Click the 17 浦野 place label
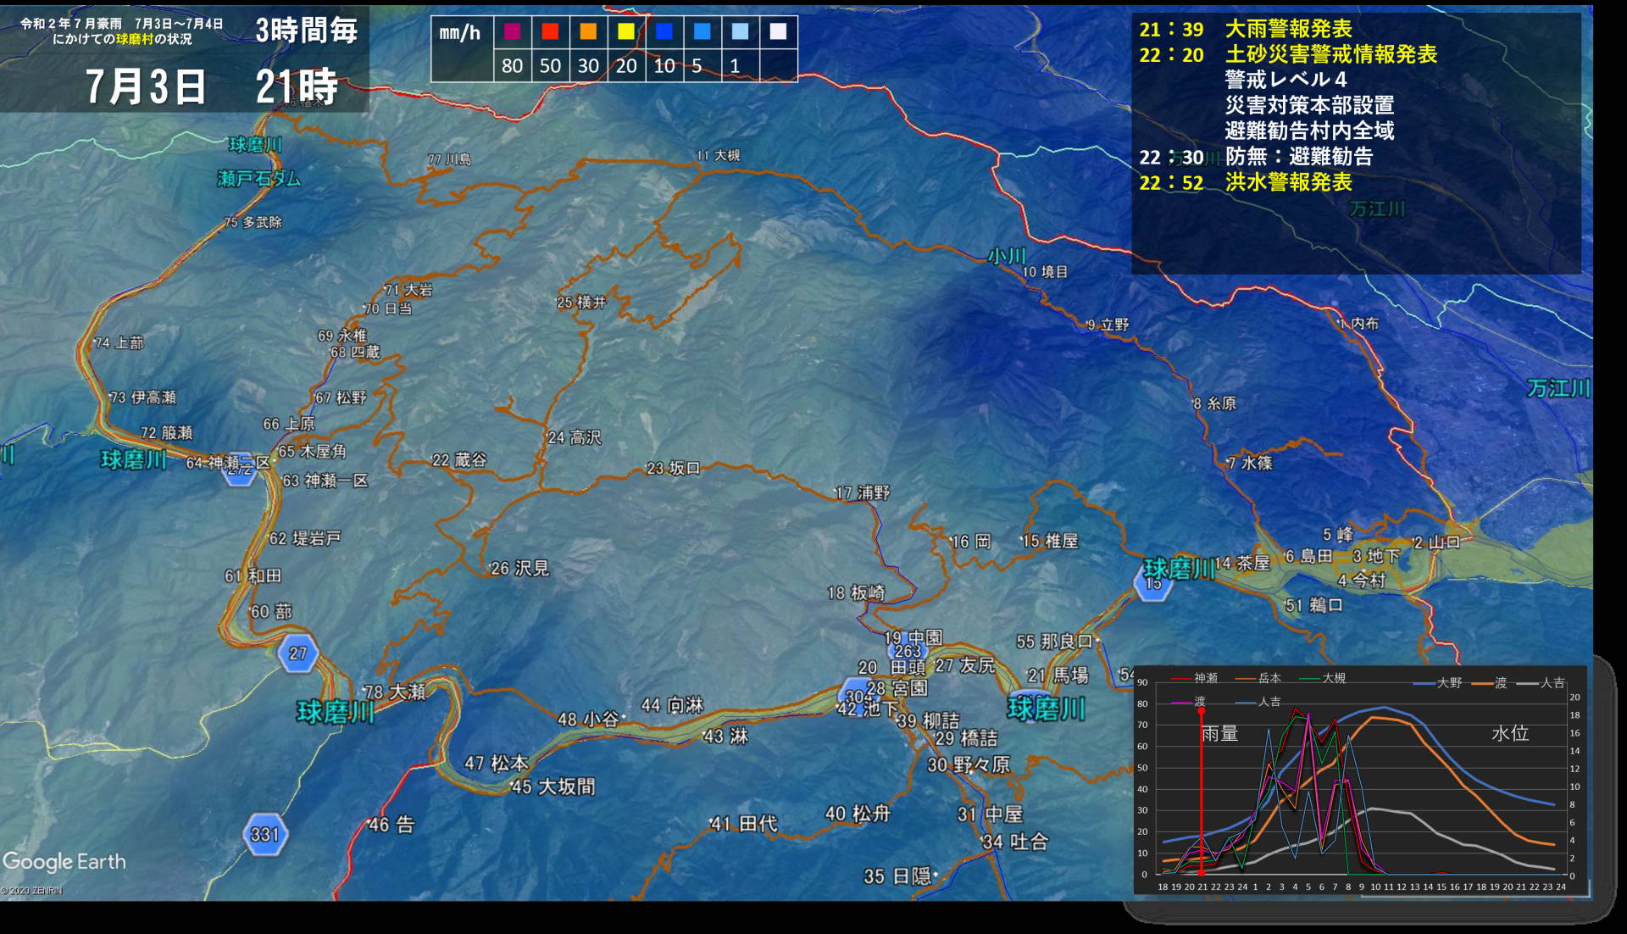The image size is (1627, 934). pyautogui.click(x=863, y=493)
